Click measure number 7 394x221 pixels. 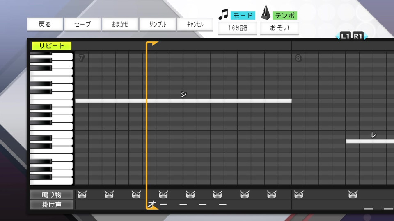[81, 58]
